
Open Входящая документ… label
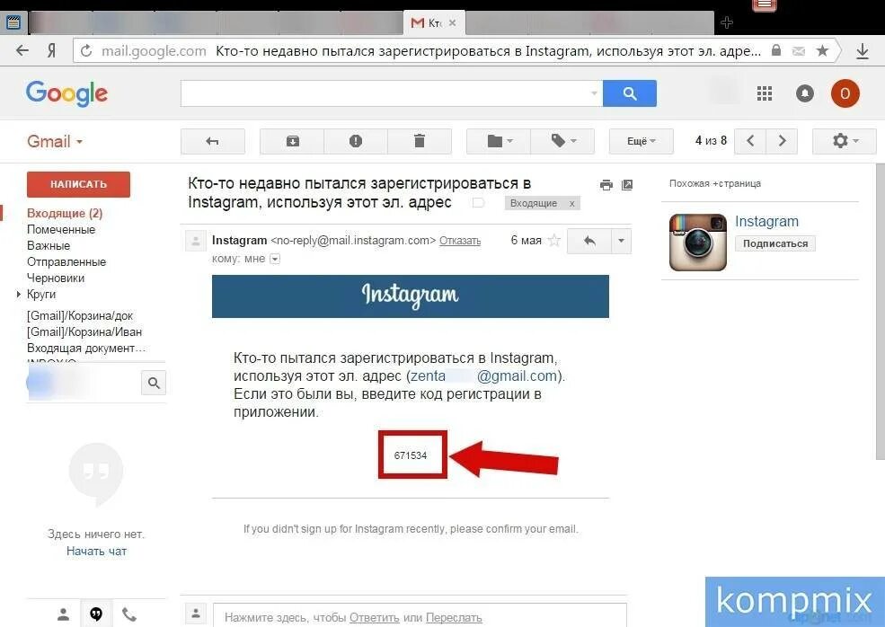[85, 349]
